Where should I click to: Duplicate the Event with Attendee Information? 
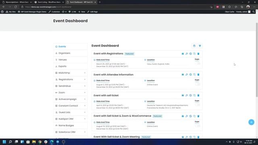(x=194, y=75)
